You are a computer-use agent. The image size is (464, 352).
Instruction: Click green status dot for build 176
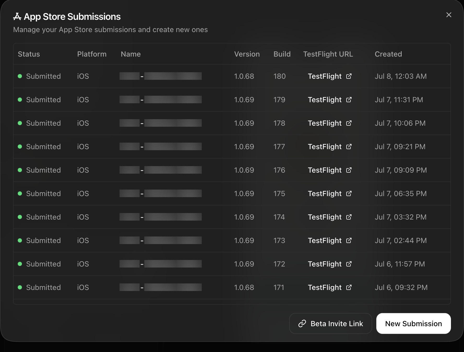(20, 170)
